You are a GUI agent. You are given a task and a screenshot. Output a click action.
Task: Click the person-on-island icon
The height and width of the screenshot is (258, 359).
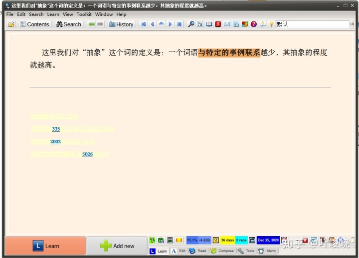(263, 24)
